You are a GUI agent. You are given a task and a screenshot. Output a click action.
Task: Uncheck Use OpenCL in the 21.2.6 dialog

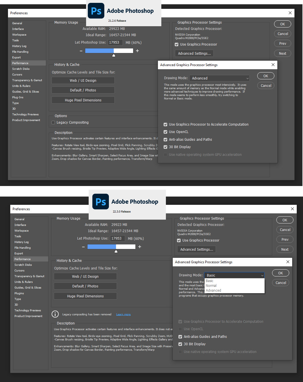pos(166,132)
